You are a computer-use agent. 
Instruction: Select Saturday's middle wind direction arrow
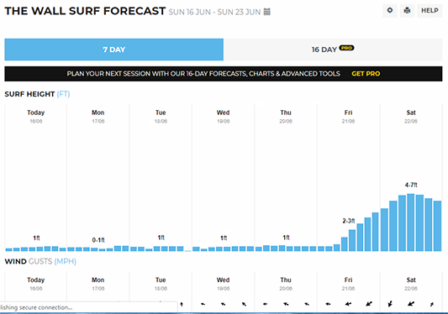[x=411, y=304]
